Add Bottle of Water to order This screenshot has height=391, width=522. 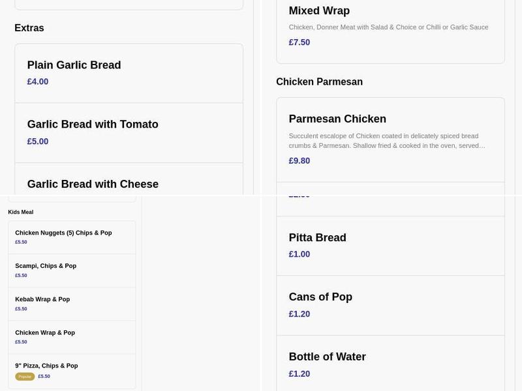pos(328,356)
